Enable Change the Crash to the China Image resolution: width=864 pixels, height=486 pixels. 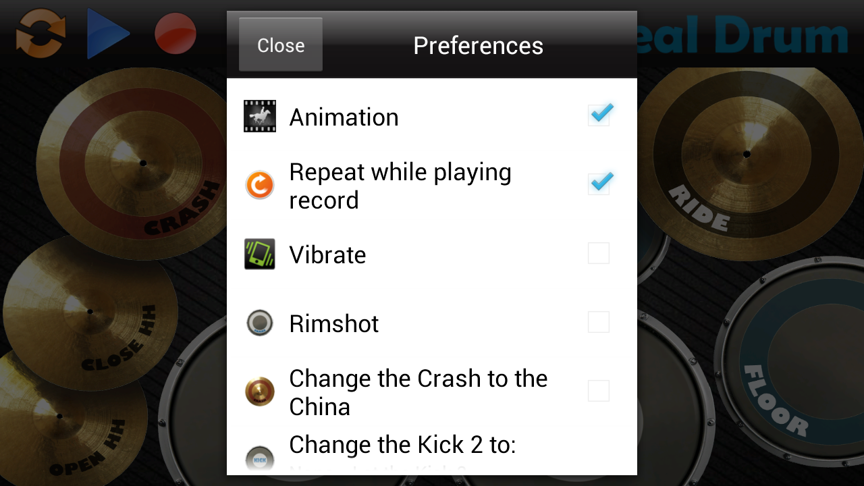598,391
